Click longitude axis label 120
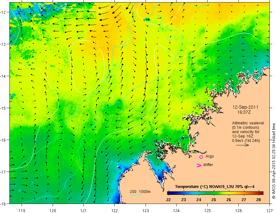This screenshot has width=276, height=213. click(53, 210)
